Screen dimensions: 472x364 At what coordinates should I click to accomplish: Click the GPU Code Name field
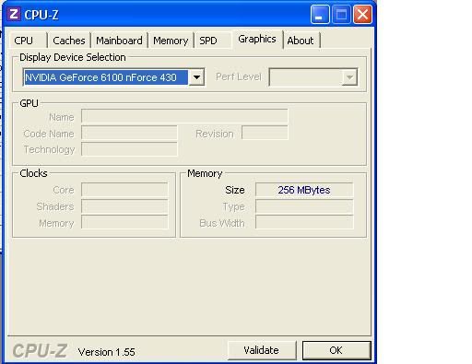point(129,133)
